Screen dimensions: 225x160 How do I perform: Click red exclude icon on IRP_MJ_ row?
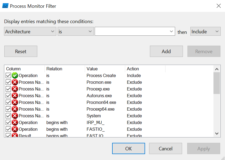tap(15, 122)
